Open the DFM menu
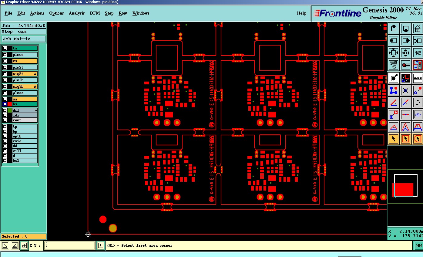 click(x=95, y=13)
